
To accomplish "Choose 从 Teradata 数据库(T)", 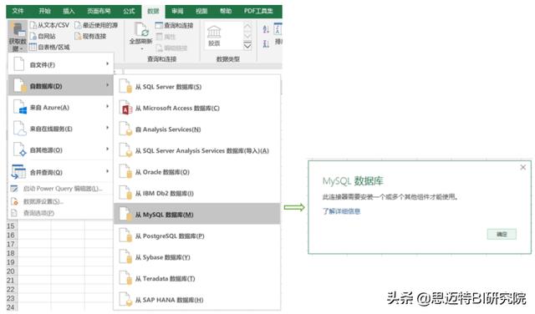I will click(x=197, y=279).
